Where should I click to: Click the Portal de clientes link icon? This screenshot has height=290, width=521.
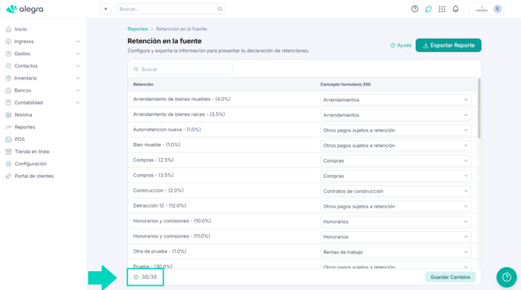tap(8, 176)
